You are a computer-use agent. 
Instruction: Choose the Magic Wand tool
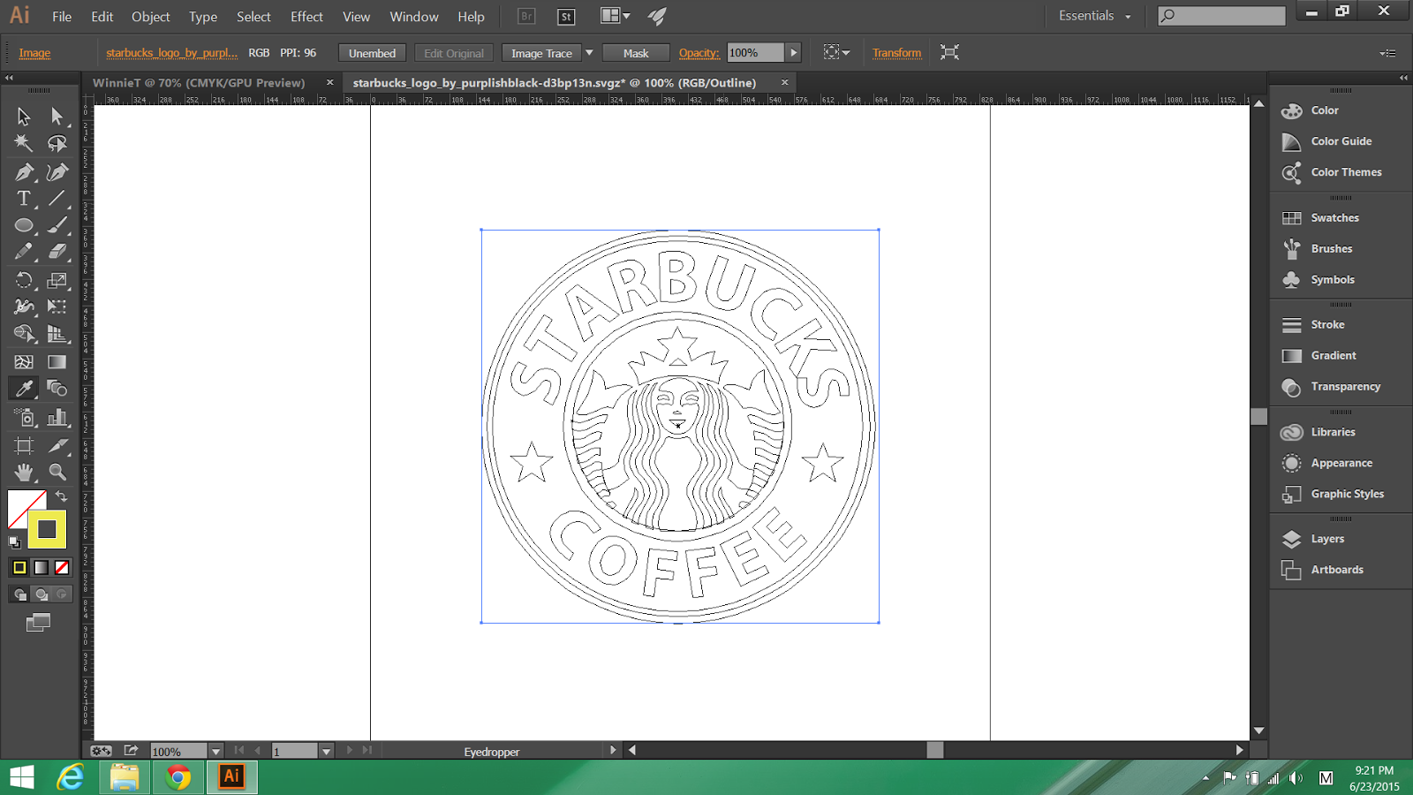24,143
